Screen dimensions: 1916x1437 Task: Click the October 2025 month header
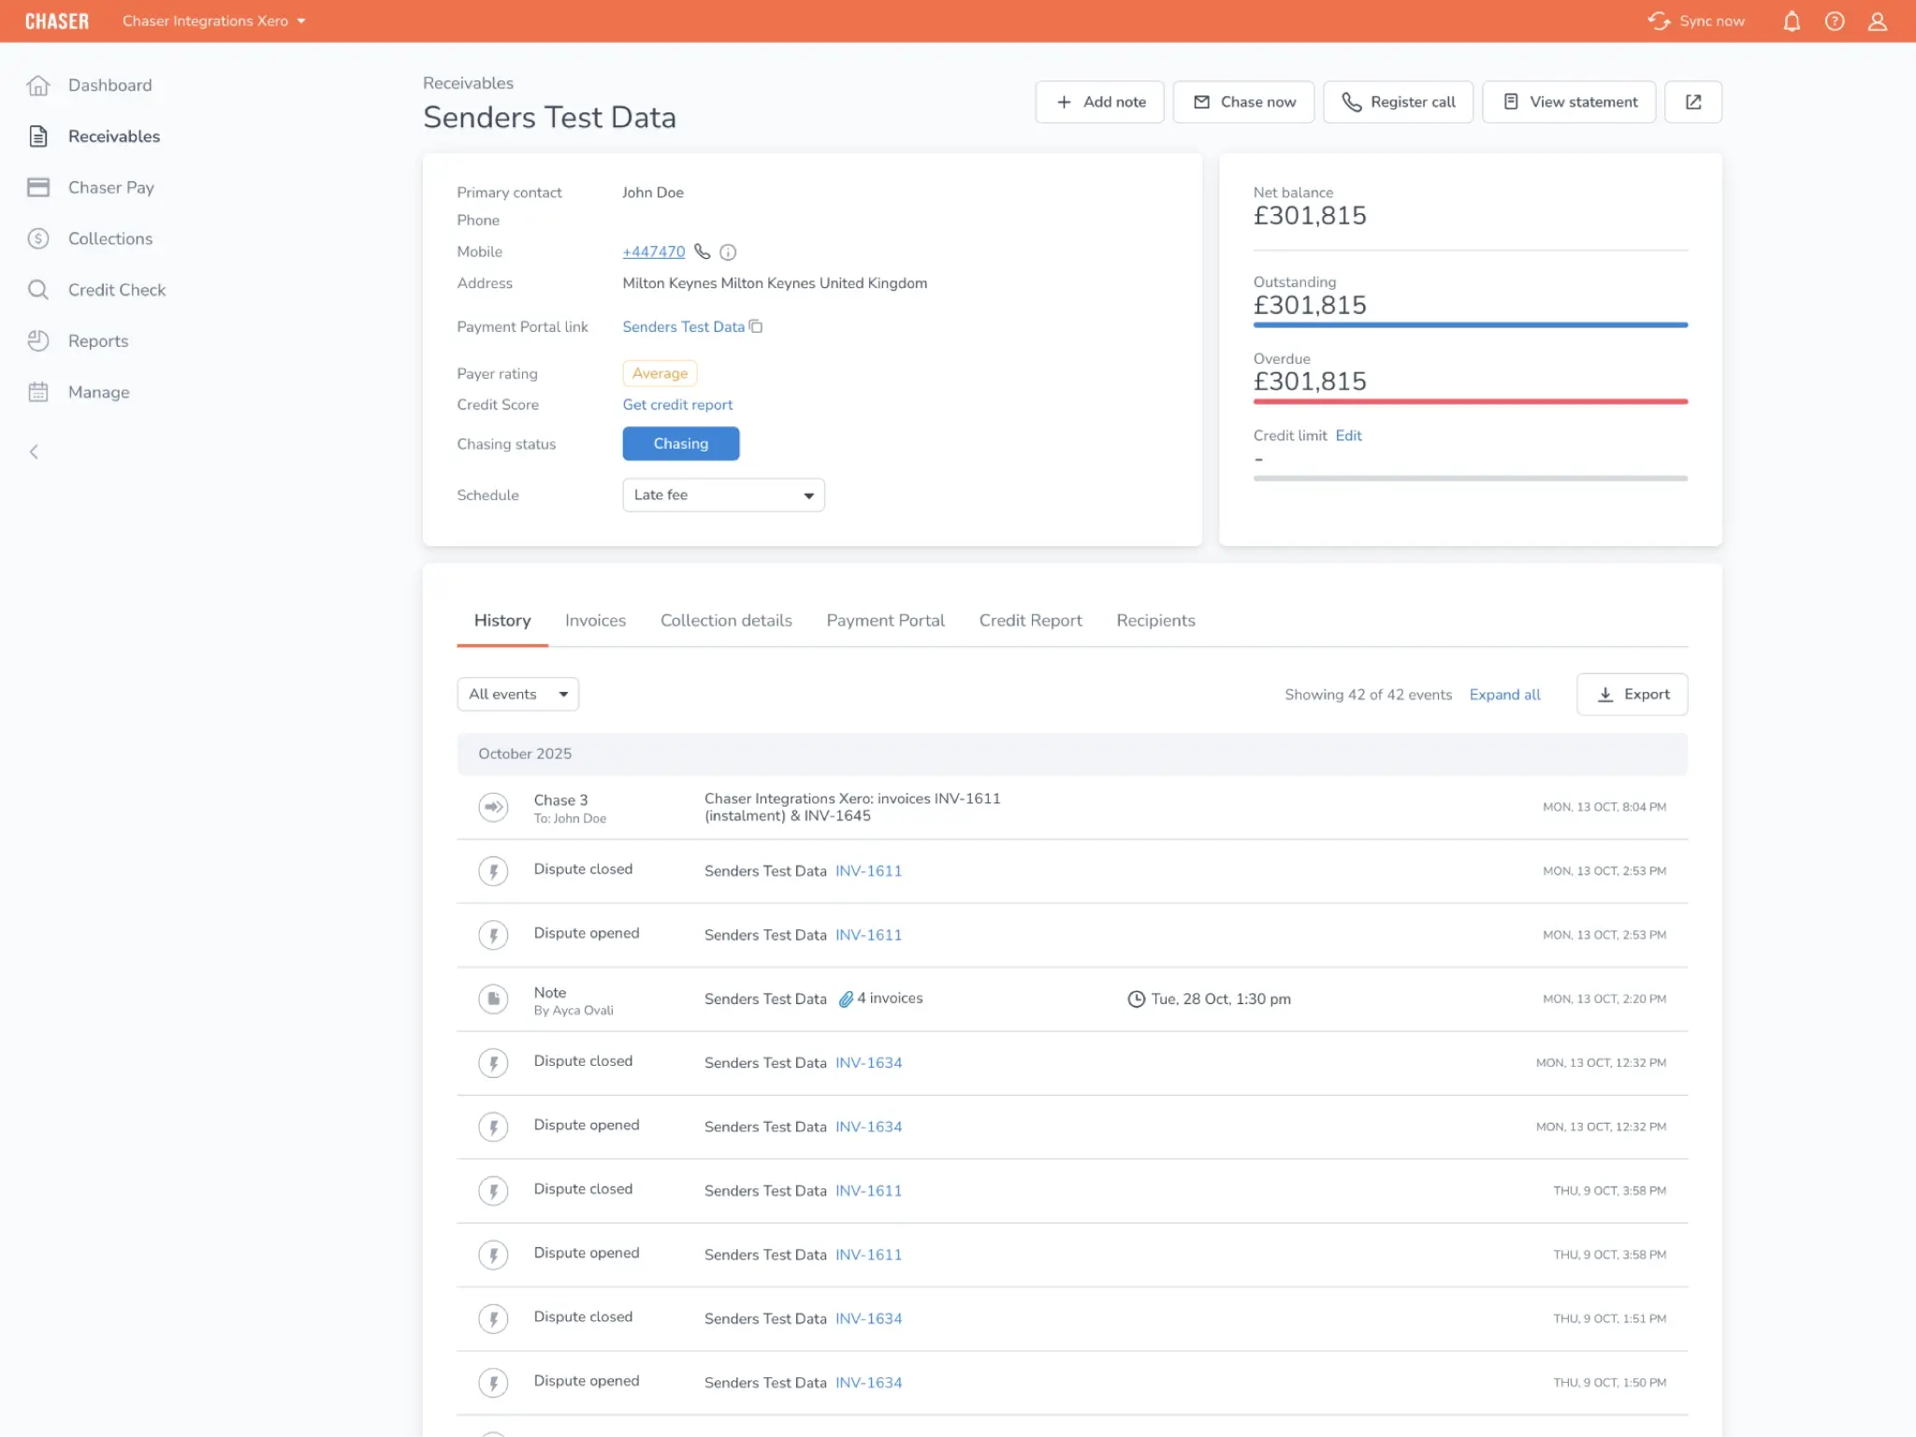[x=1072, y=754]
